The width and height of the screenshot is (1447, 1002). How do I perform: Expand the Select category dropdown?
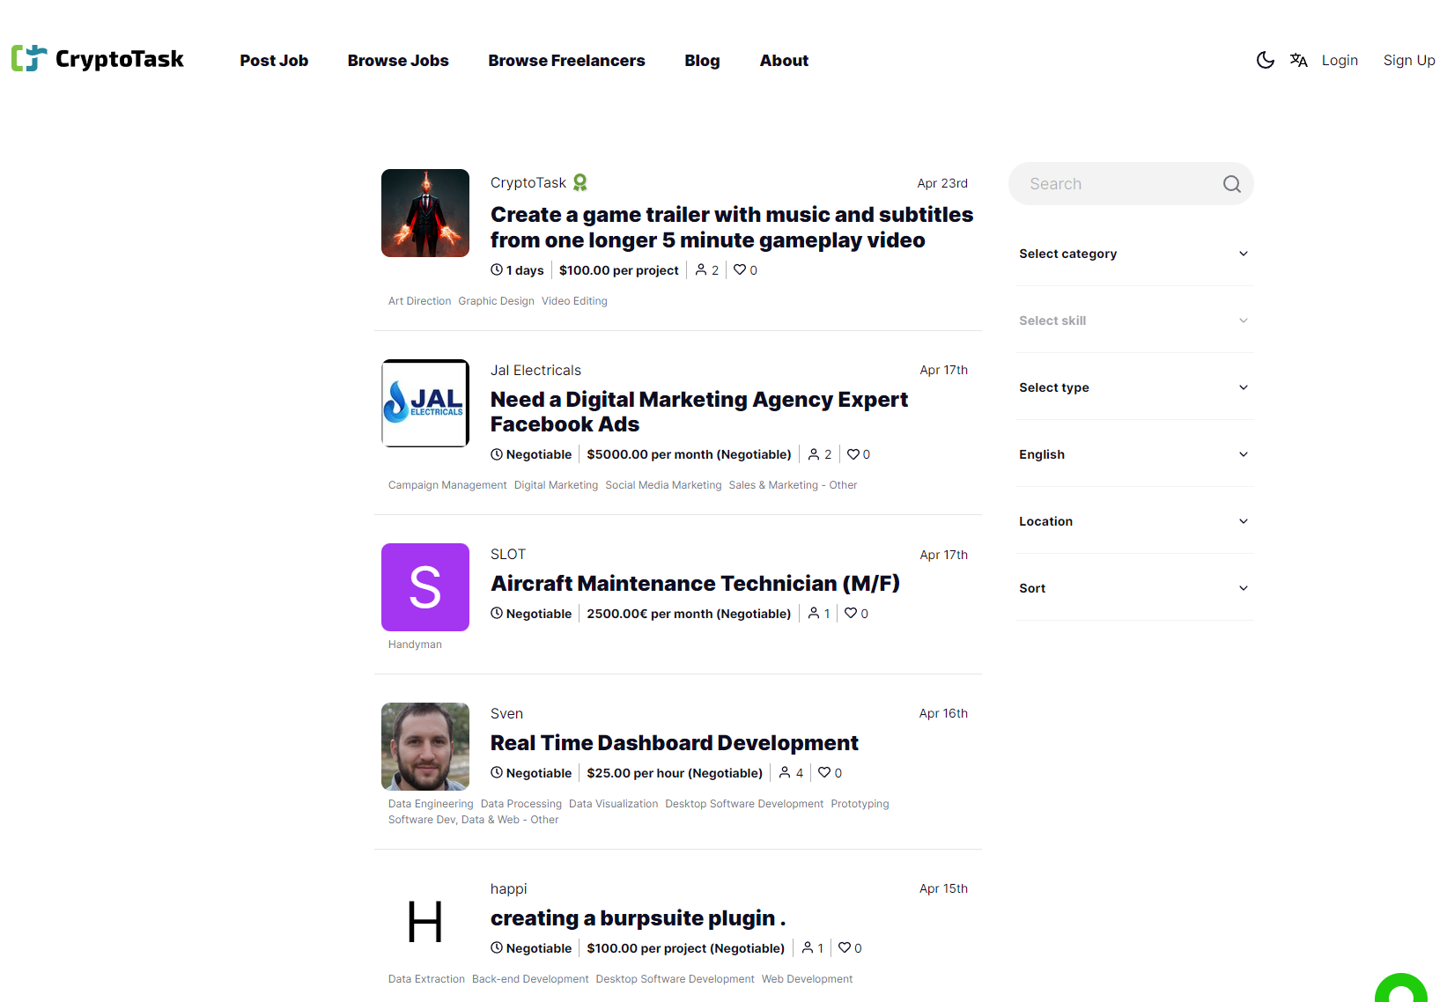point(1134,254)
